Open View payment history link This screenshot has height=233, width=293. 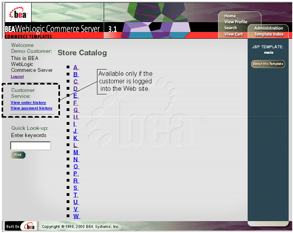coord(32,108)
